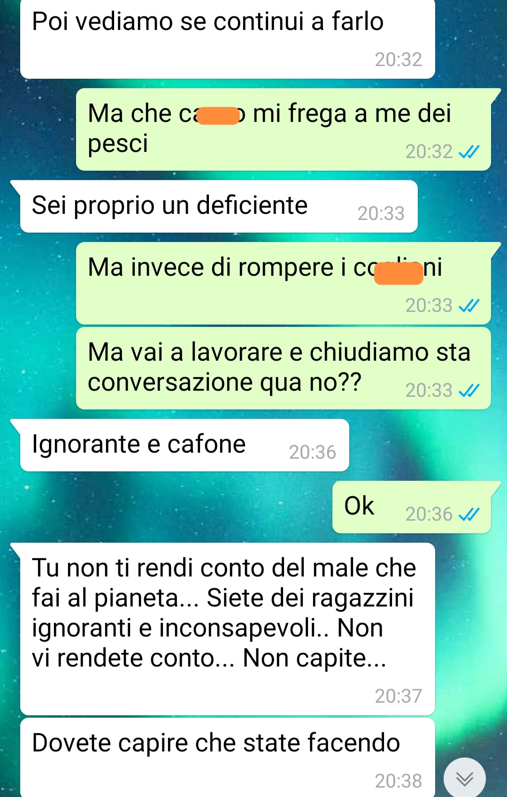This screenshot has width=507, height=797.
Task: Tap 'Dovete capire che state facendo' message
Action: point(228,758)
